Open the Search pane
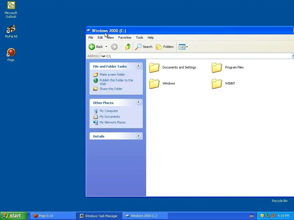The image size is (294, 220). click(x=144, y=47)
